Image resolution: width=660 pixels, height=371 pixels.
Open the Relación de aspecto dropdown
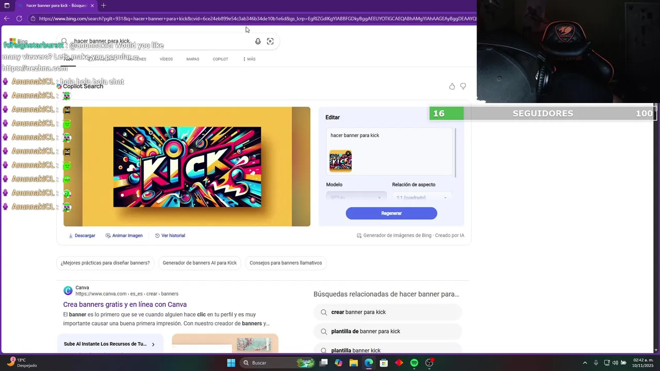tap(422, 197)
